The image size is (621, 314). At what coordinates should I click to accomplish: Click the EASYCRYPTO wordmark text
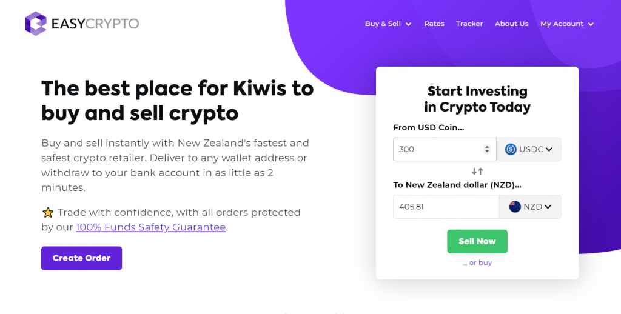click(x=95, y=24)
